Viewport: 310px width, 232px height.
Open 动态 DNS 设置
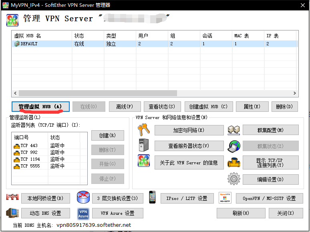[46, 213]
